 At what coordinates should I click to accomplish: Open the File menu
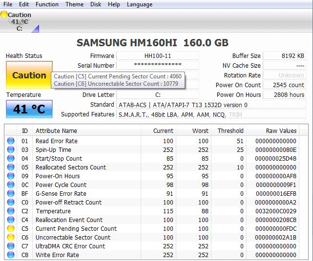pos(8,4)
